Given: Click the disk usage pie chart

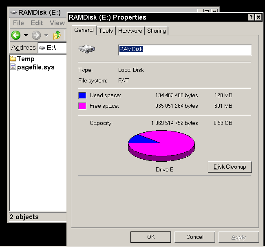Looking at the screenshot, I should (161, 146).
